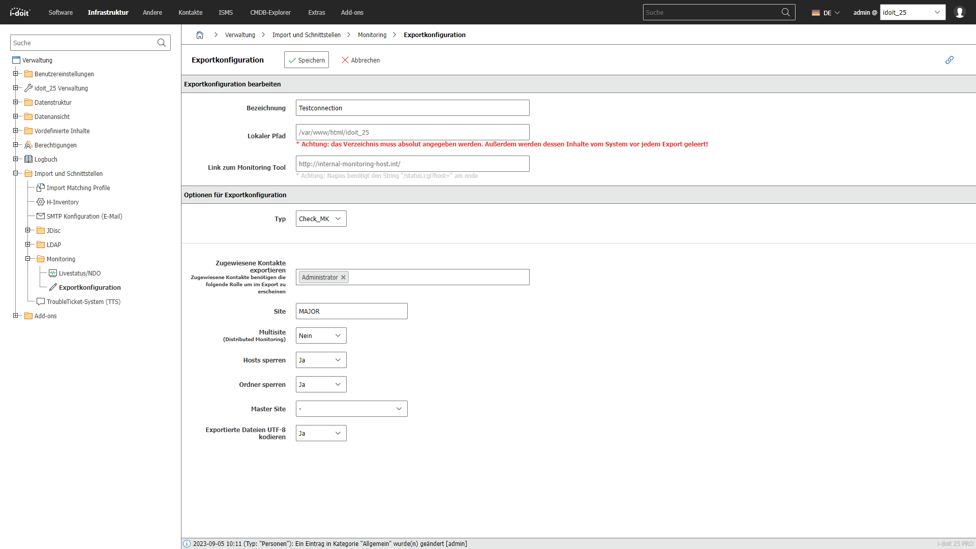The width and height of the screenshot is (976, 549).
Task: Click the Speichern button
Action: (x=306, y=60)
